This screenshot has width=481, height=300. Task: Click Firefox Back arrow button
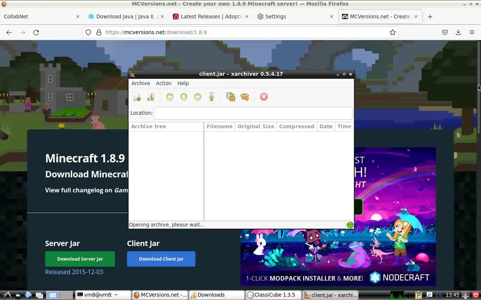[9, 32]
